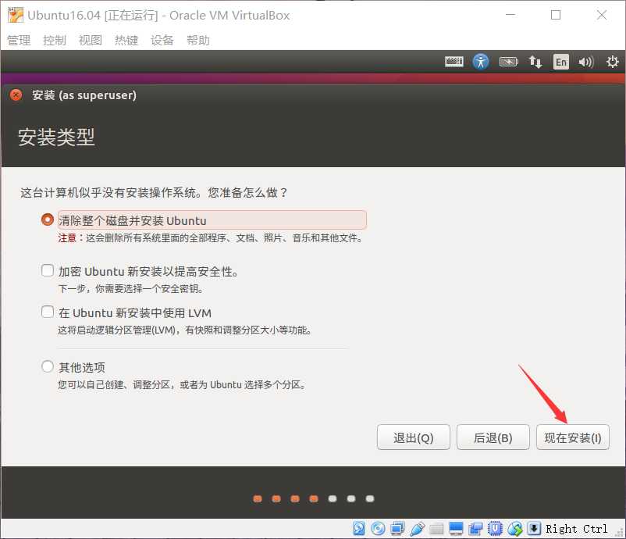Click the shared folders status icon
This screenshot has width=626, height=539.
[x=436, y=529]
